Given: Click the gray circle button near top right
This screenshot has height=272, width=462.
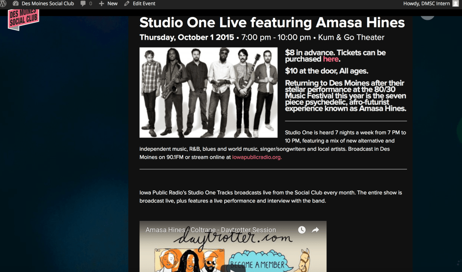Looking at the screenshot, I should point(427,18).
